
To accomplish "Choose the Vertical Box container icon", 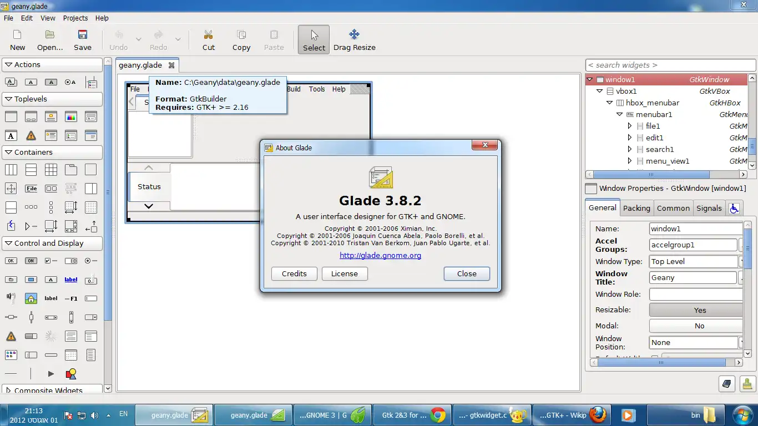I will 31,170.
